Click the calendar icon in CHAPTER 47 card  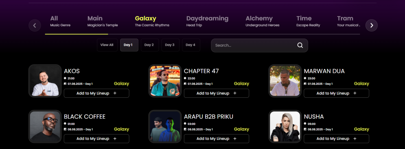point(185,84)
